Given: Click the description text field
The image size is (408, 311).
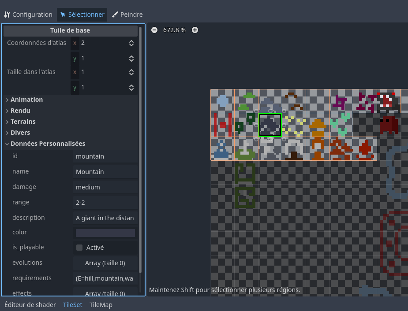Looking at the screenshot, I should tap(105, 218).
